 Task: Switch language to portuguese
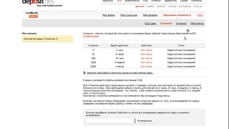(x=185, y=6)
